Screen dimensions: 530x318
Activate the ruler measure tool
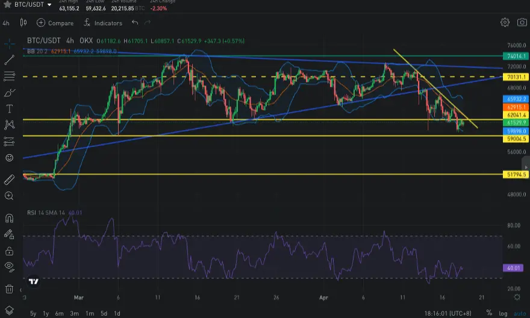pyautogui.click(x=9, y=179)
